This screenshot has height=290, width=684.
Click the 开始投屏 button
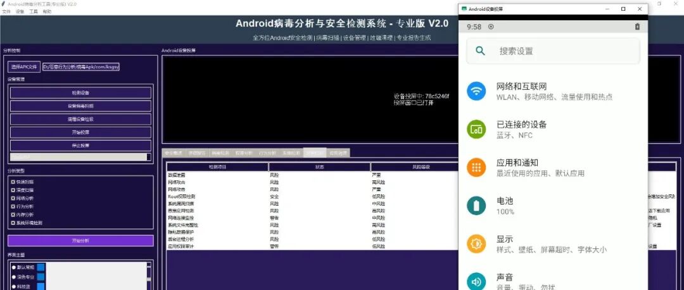[80, 132]
